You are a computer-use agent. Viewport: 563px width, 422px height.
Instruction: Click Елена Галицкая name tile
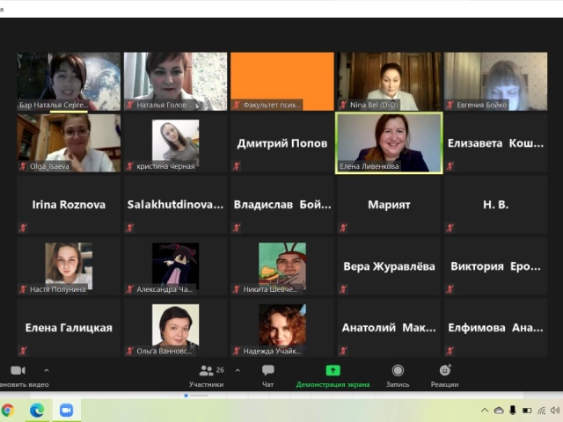coord(69,327)
